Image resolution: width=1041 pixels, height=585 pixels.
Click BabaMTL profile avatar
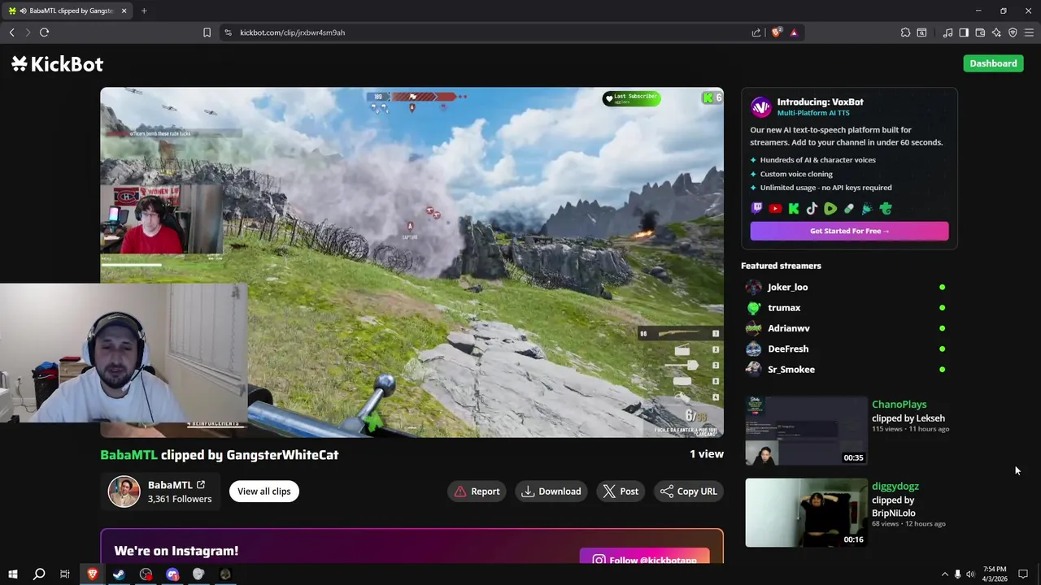124,492
